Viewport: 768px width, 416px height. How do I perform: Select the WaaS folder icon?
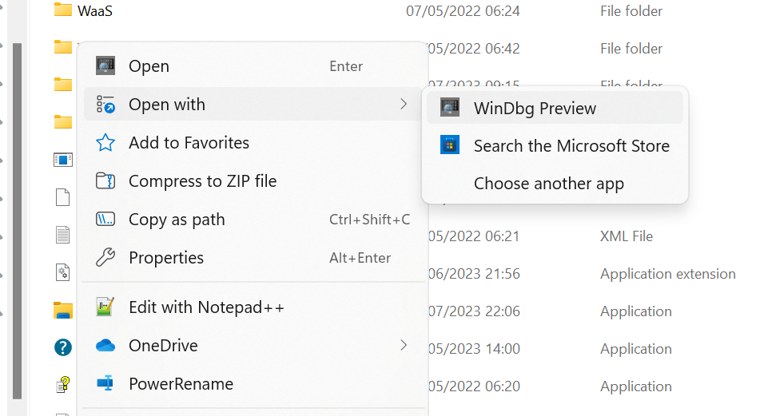pyautogui.click(x=62, y=10)
